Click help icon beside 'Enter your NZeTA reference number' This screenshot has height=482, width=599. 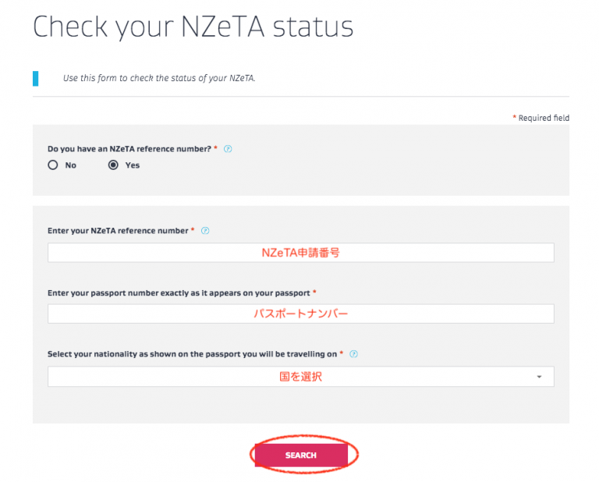[205, 231]
